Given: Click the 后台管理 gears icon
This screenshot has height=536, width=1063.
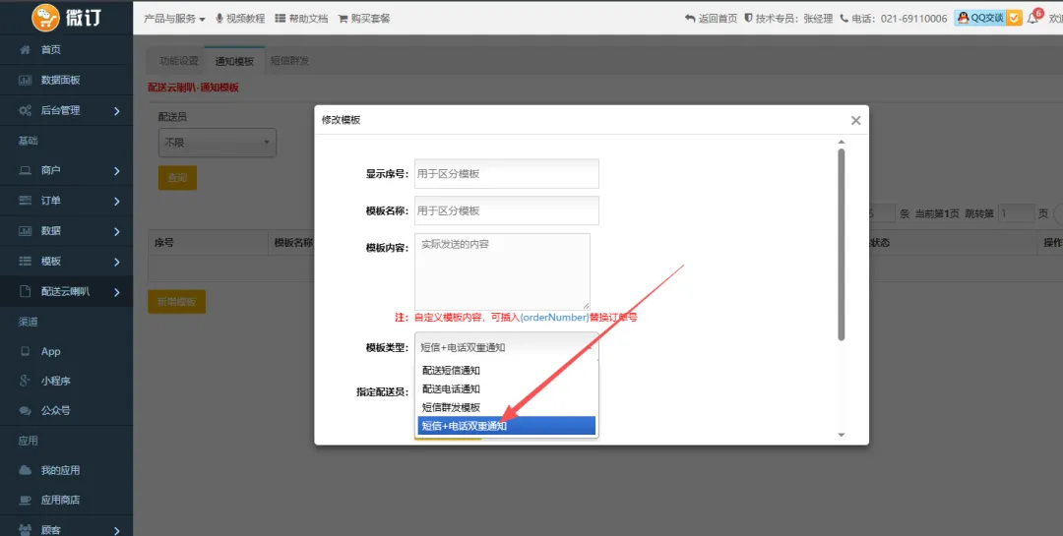Looking at the screenshot, I should tap(25, 110).
